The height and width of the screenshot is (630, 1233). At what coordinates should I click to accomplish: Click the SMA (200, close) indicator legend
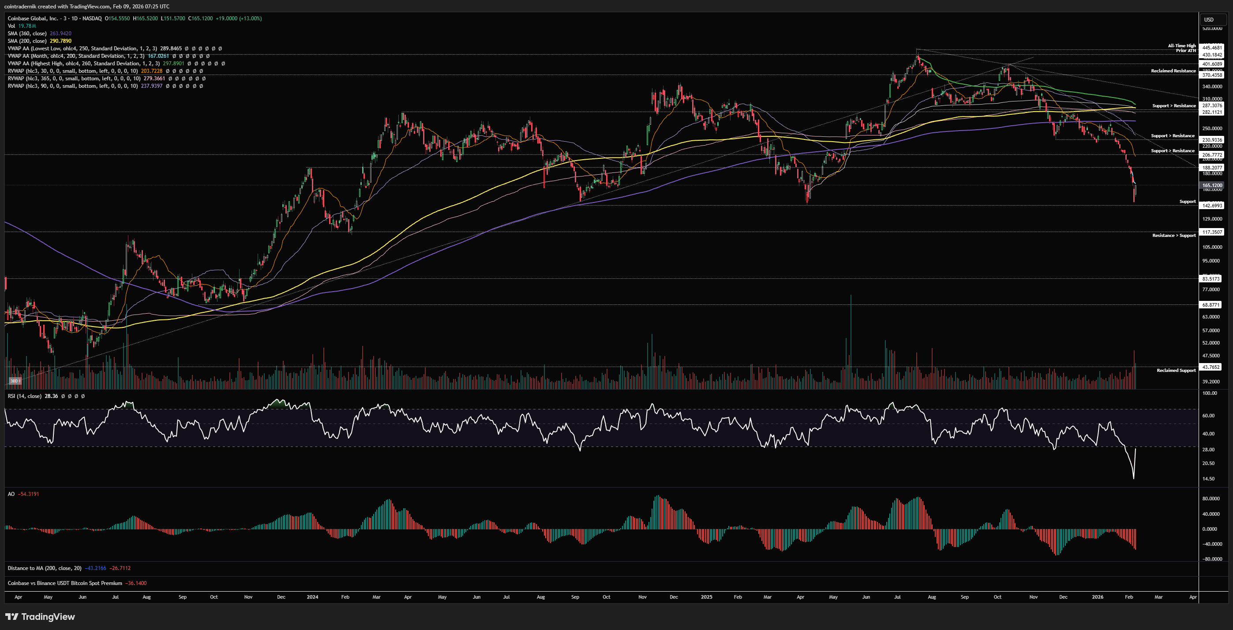27,41
